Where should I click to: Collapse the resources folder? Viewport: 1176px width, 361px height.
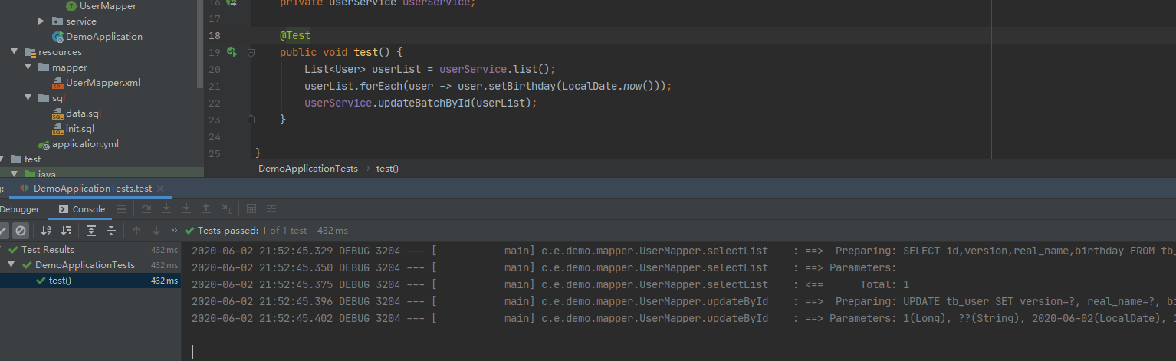[x=15, y=52]
